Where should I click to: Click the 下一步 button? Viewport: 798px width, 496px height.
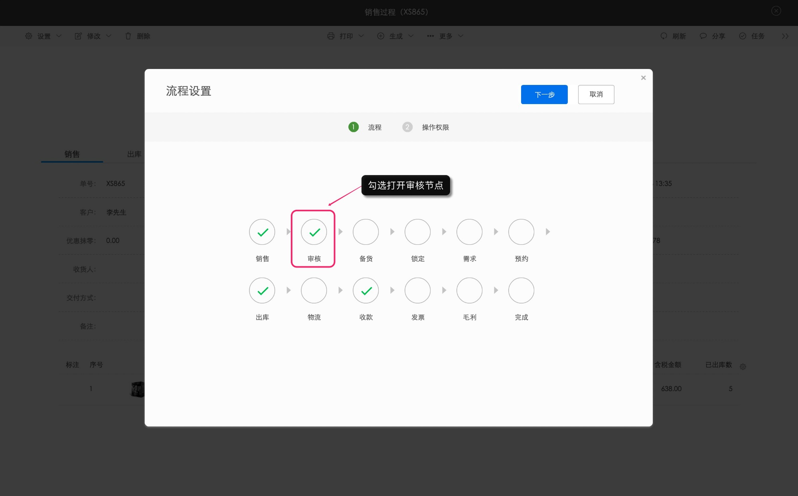(544, 94)
